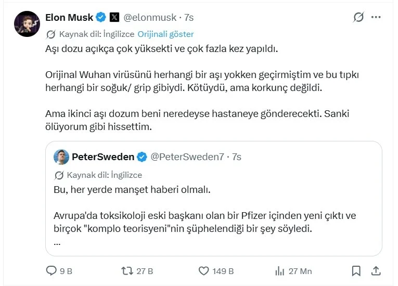
Task: Like the post with heart icon
Action: tap(204, 271)
